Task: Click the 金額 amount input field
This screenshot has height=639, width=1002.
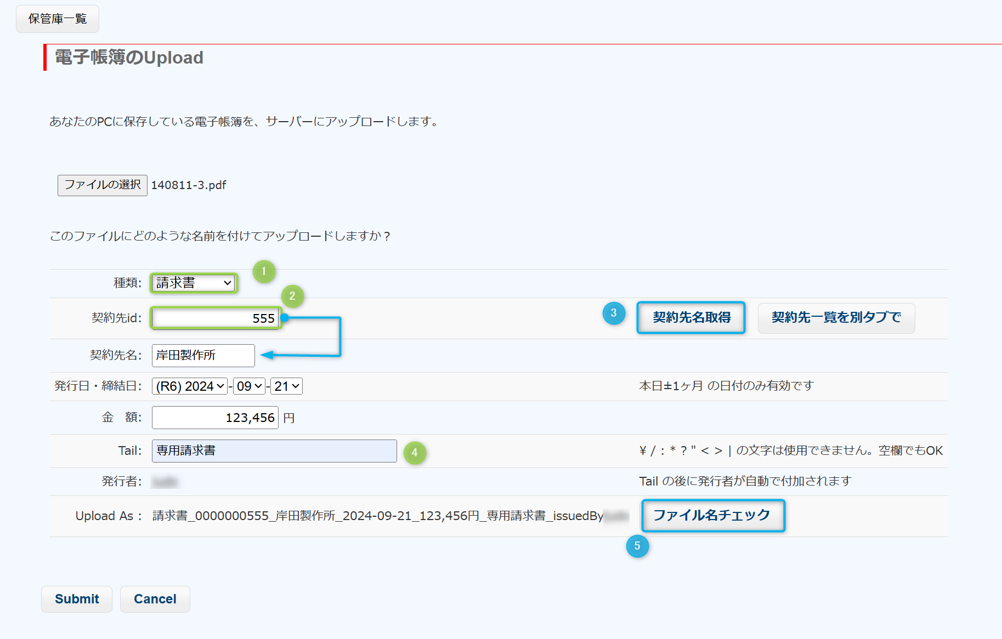Action: point(215,418)
